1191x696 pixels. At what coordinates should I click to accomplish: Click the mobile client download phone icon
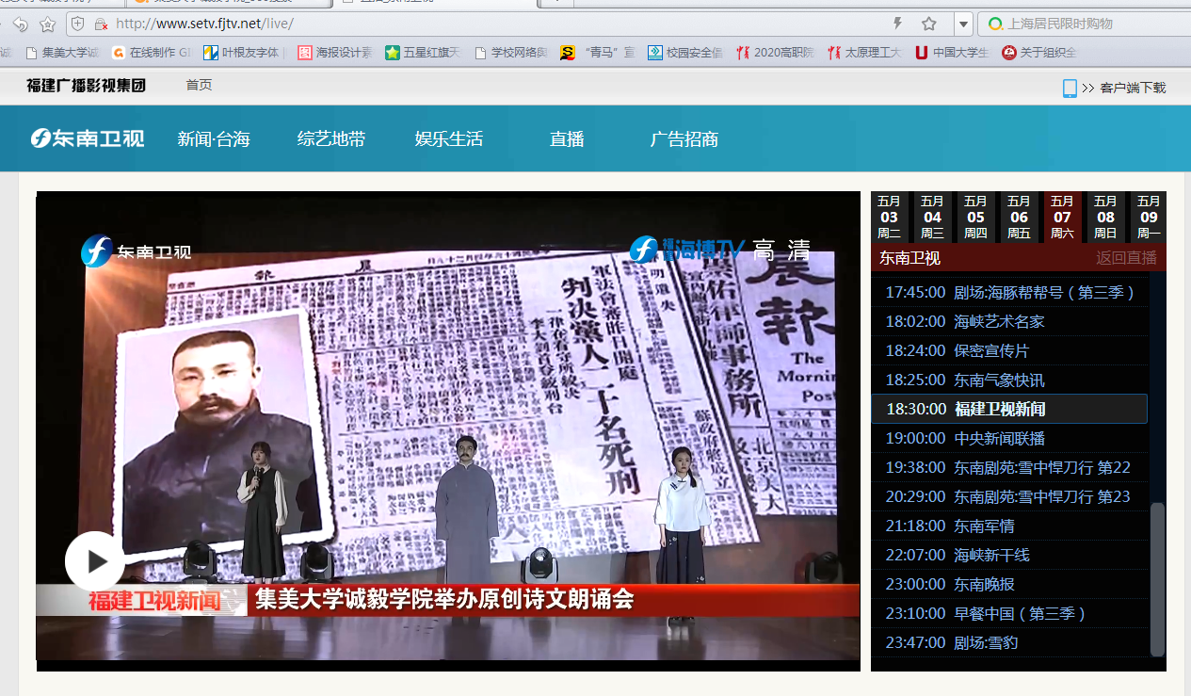[1070, 88]
